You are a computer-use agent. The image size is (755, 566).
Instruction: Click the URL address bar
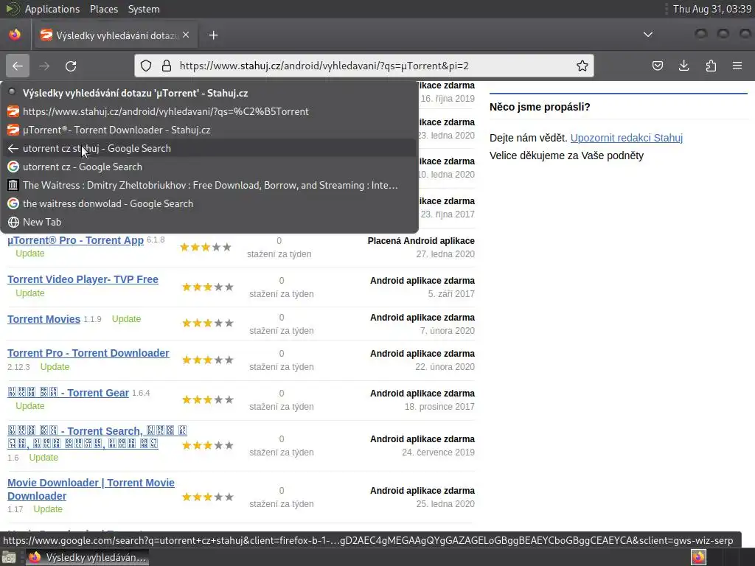[x=364, y=66]
